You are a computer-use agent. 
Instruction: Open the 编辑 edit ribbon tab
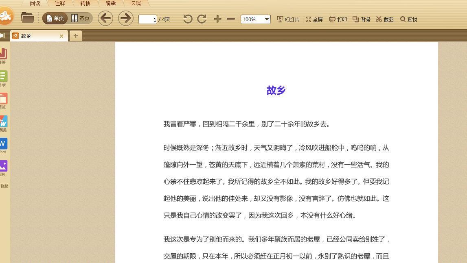pos(110,3)
